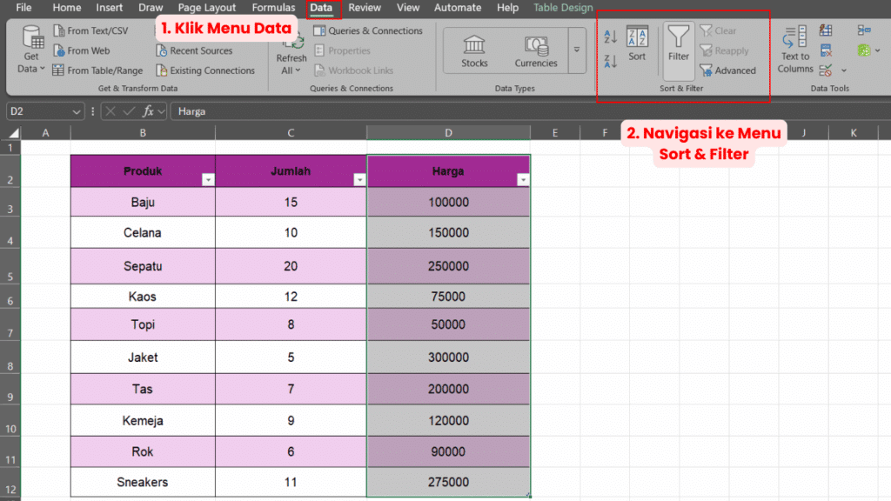The width and height of the screenshot is (891, 501).
Task: Switch to the Table Design tab
Action: (562, 8)
